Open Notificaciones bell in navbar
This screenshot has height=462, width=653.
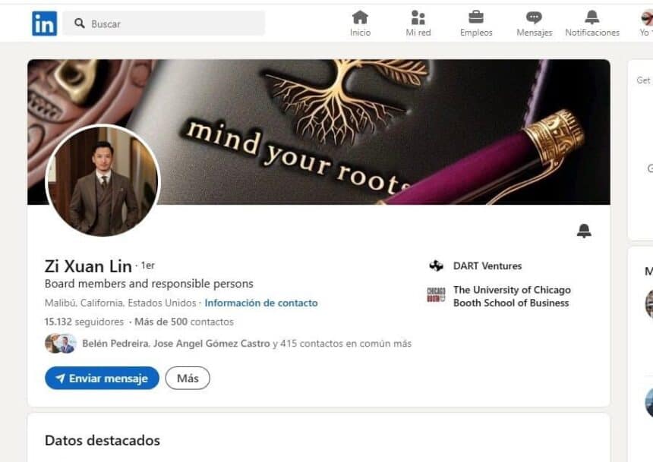tap(591, 17)
